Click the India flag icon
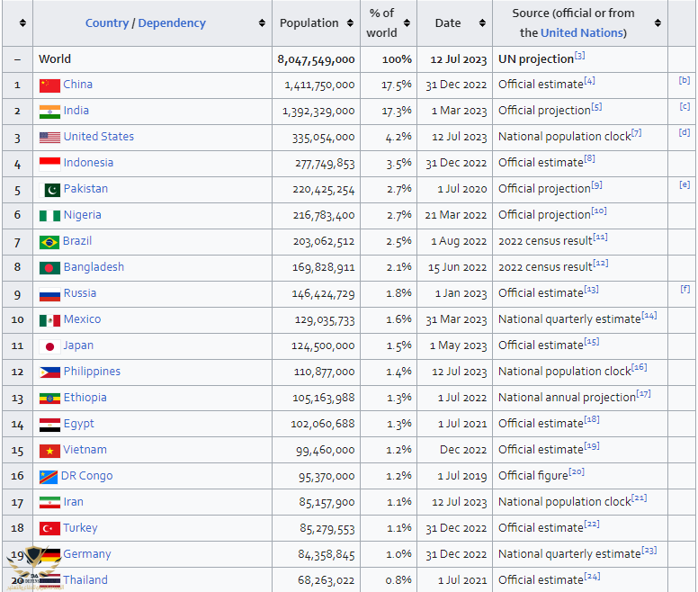Image resolution: width=698 pixels, height=592 pixels. pos(49,112)
